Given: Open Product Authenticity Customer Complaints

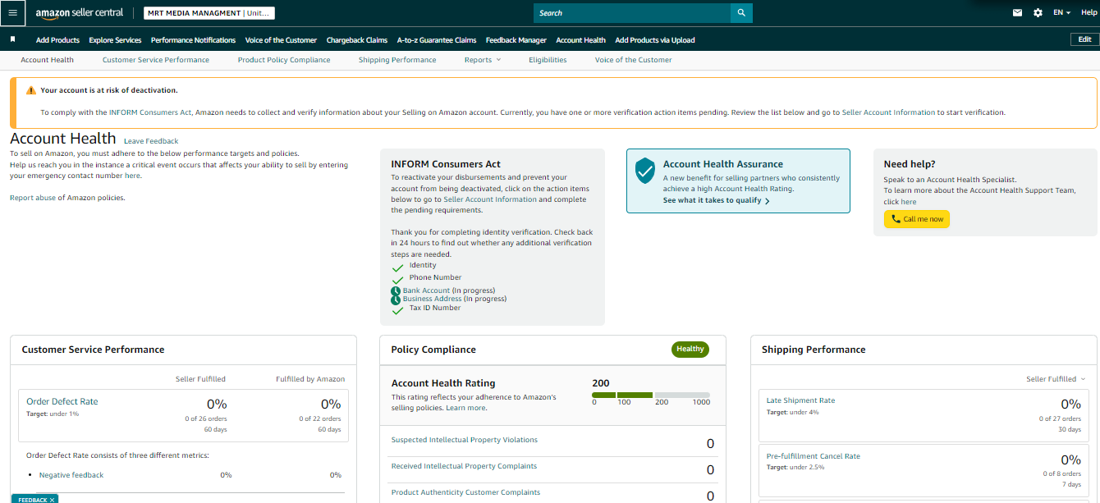Looking at the screenshot, I should pos(465,492).
